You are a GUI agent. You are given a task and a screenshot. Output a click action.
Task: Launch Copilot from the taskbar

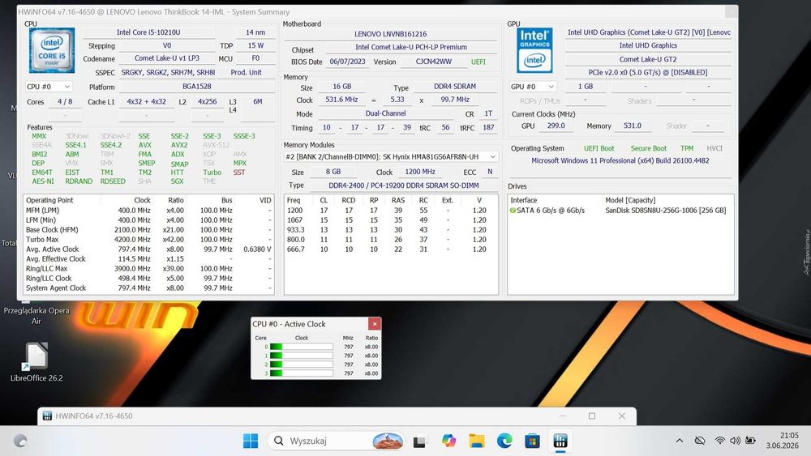448,441
